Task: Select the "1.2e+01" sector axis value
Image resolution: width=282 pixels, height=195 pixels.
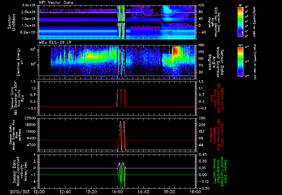Action: (28, 25)
